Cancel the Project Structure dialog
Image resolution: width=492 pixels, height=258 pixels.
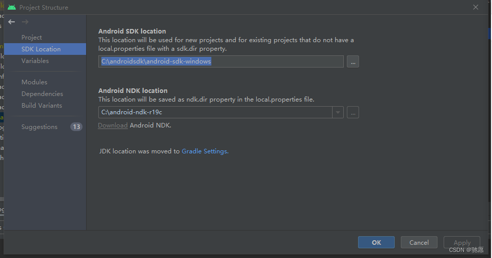click(x=419, y=242)
